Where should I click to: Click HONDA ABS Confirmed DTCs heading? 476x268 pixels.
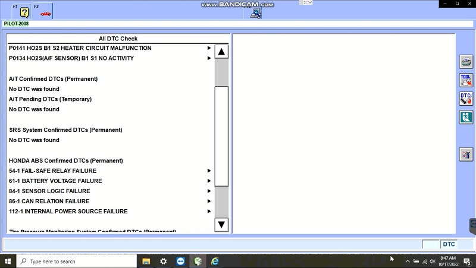pos(66,160)
